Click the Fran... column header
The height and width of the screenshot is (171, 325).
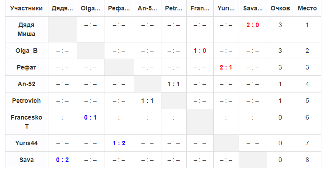[200, 8]
